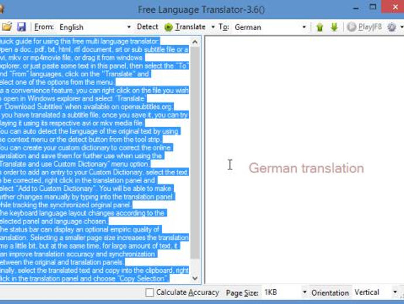
Task: Click the line containing 'Add to Custom Dictionary'
Action: (x=87, y=188)
